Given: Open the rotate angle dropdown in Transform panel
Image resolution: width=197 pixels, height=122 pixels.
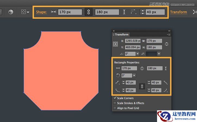Looking at the screenshot, I should pos(137,54).
